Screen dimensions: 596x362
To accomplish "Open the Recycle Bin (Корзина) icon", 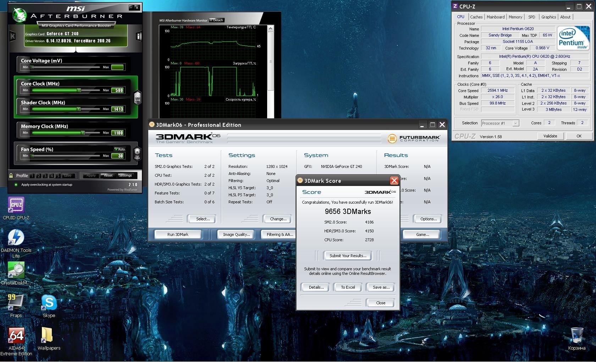I will pos(577,339).
